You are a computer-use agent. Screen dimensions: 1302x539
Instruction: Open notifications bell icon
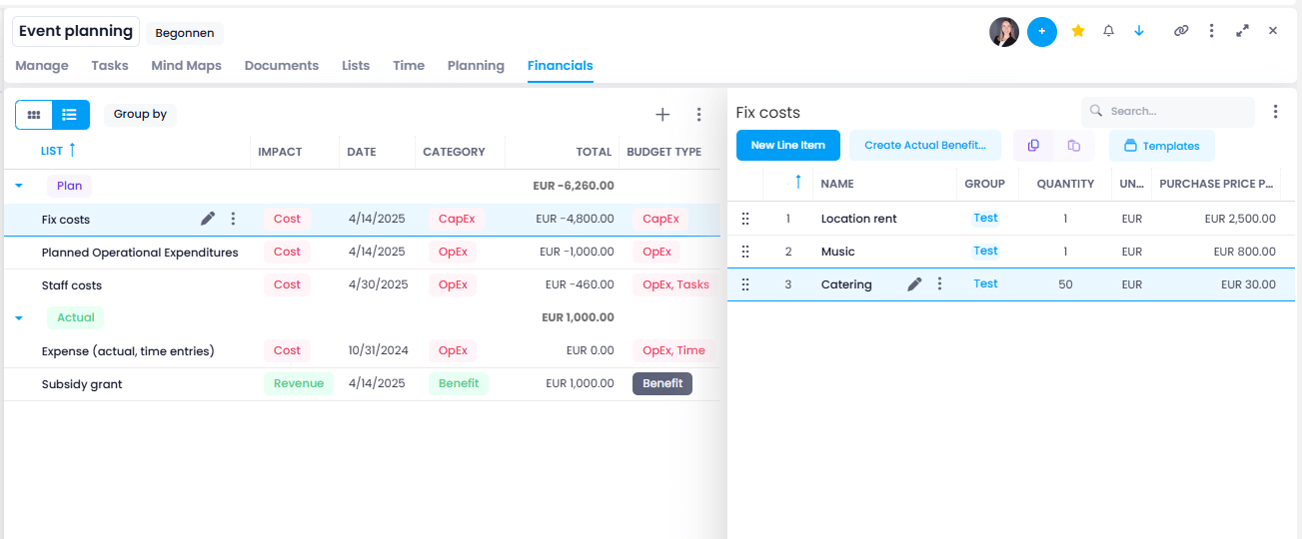[1108, 31]
